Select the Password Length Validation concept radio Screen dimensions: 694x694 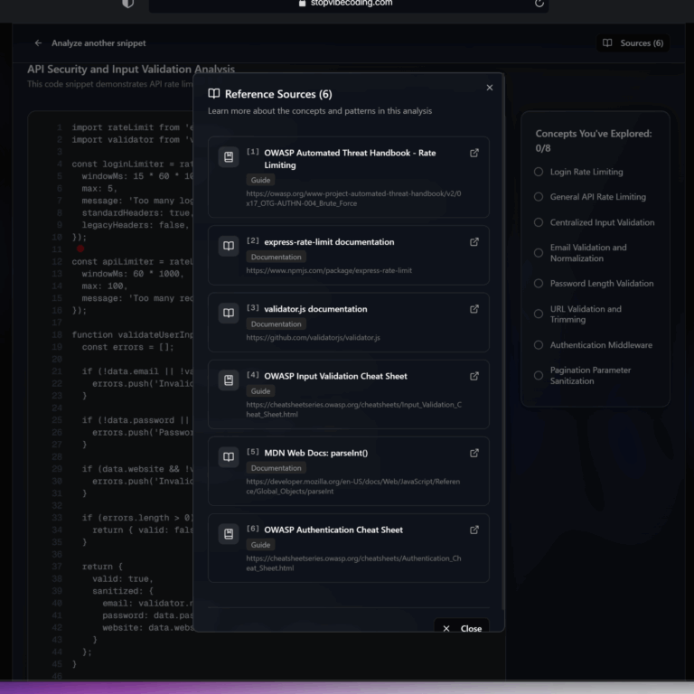(x=539, y=283)
